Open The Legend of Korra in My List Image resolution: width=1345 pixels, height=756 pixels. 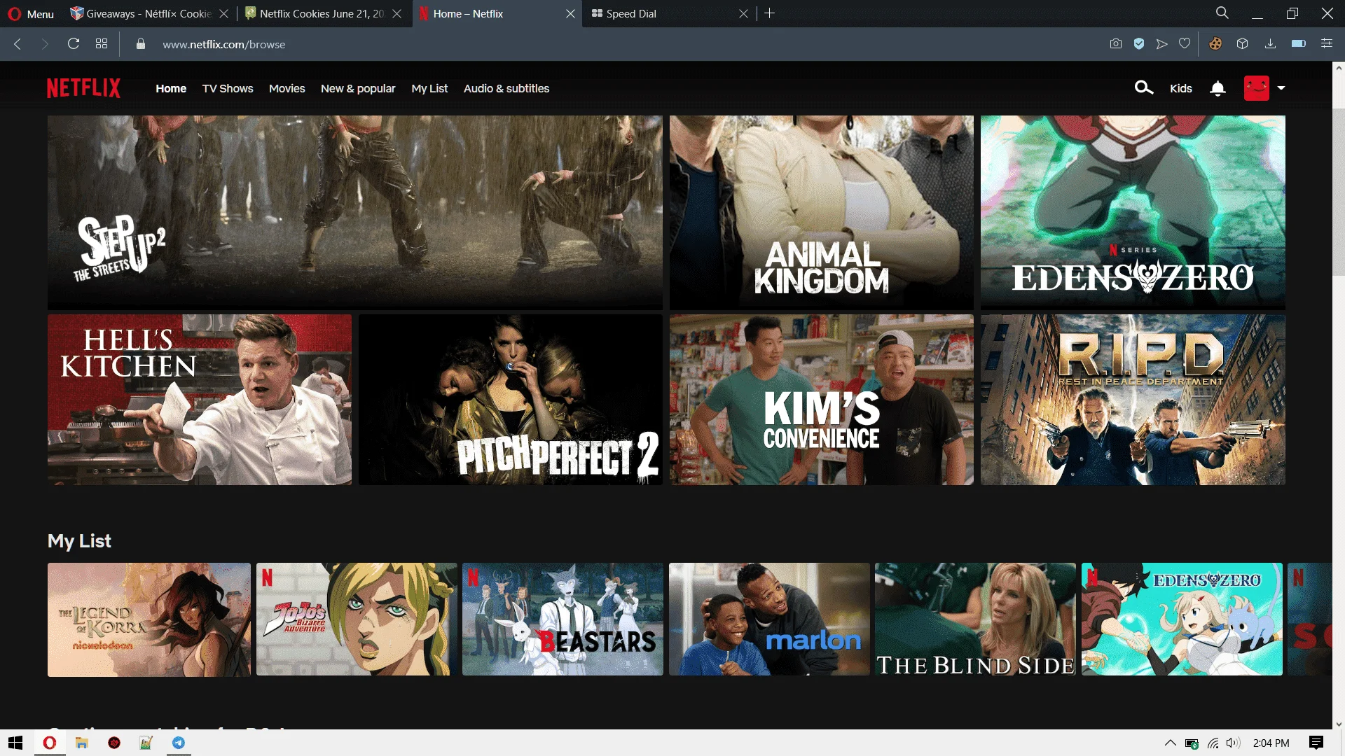tap(149, 619)
